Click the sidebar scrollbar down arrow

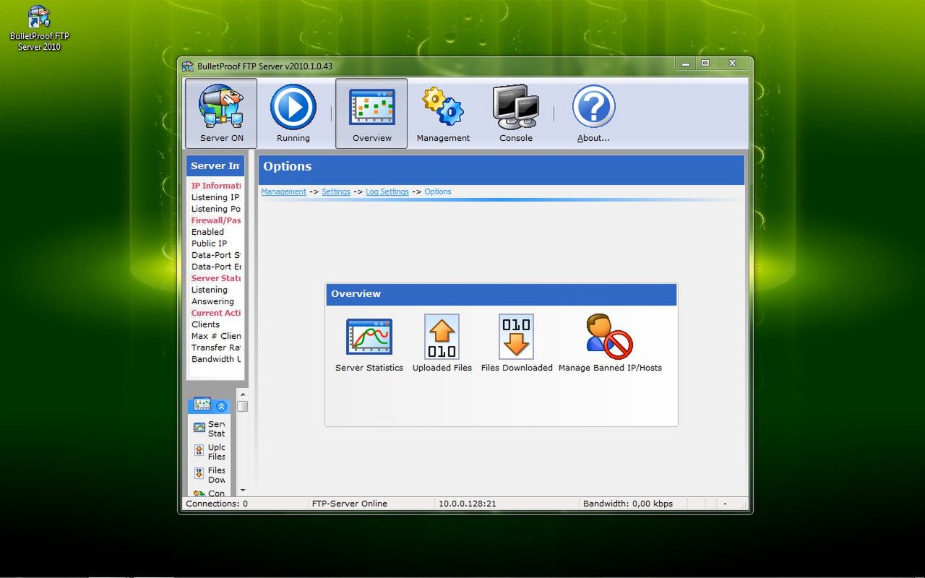pyautogui.click(x=243, y=490)
